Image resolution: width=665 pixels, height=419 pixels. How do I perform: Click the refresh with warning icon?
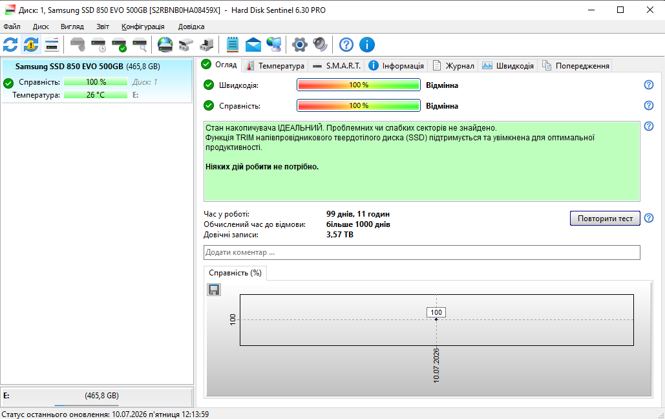point(31,45)
